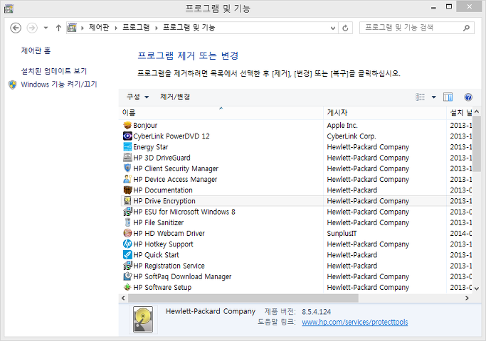Refresh the address bar view
The height and width of the screenshot is (341, 486).
click(x=345, y=28)
